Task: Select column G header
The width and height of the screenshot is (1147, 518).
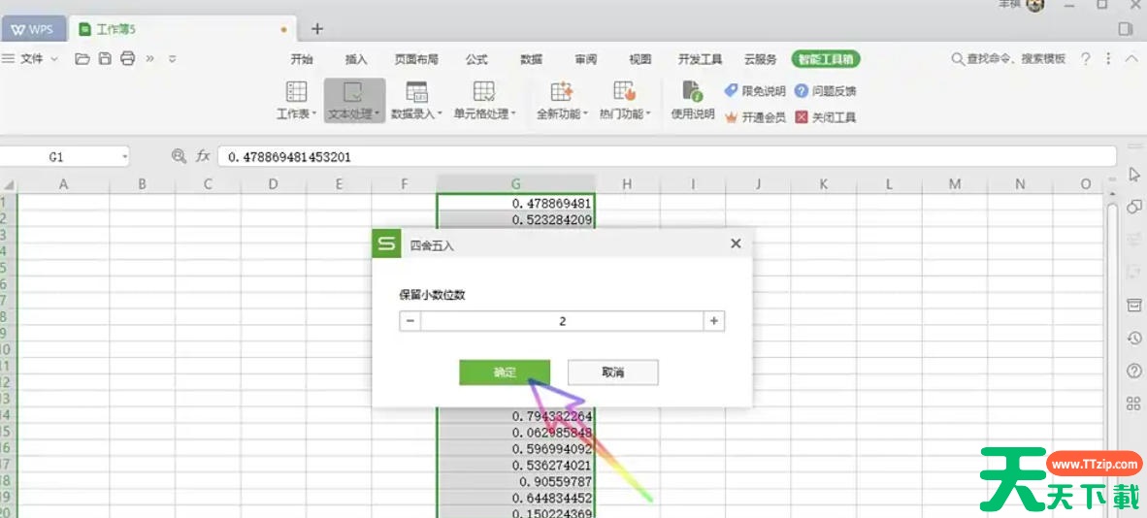Action: 515,184
